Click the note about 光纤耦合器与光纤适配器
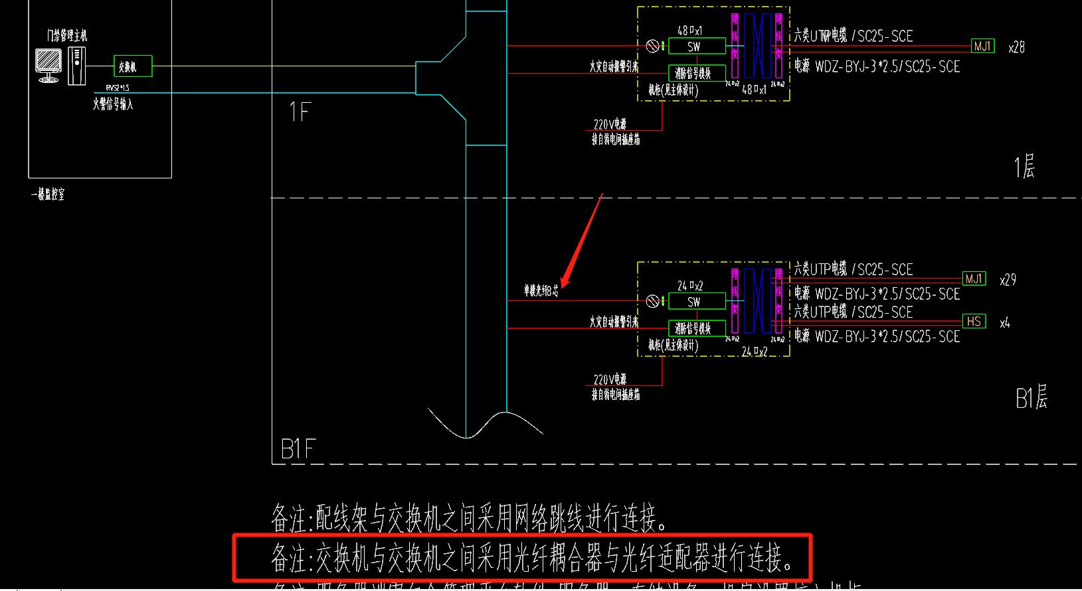The height and width of the screenshot is (591, 1082). click(x=533, y=558)
